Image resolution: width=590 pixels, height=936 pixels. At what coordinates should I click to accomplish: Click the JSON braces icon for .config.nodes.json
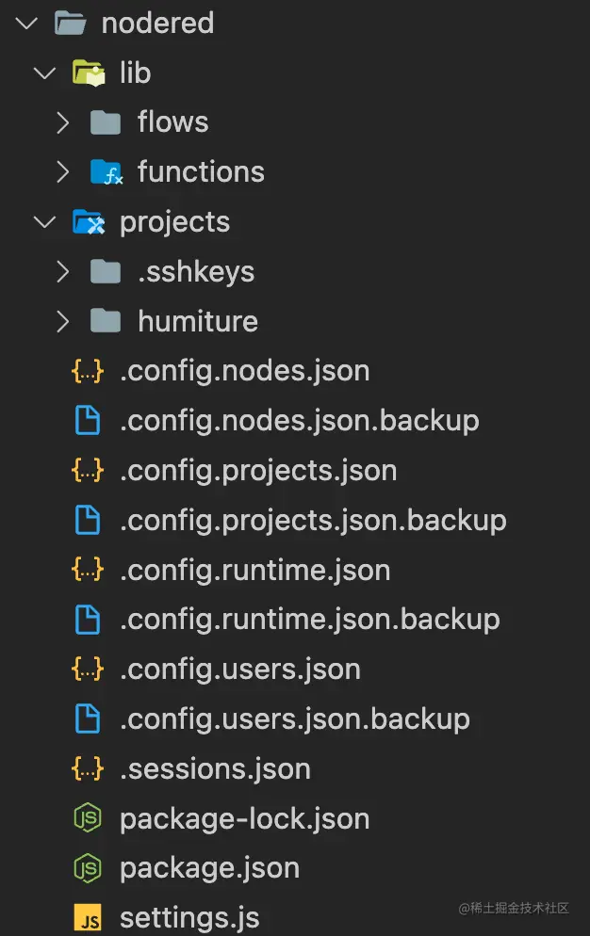pos(88,371)
